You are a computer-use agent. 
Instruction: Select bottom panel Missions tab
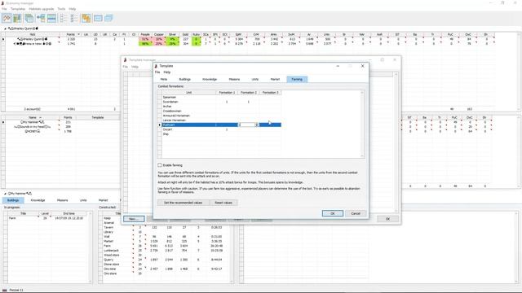click(62, 200)
